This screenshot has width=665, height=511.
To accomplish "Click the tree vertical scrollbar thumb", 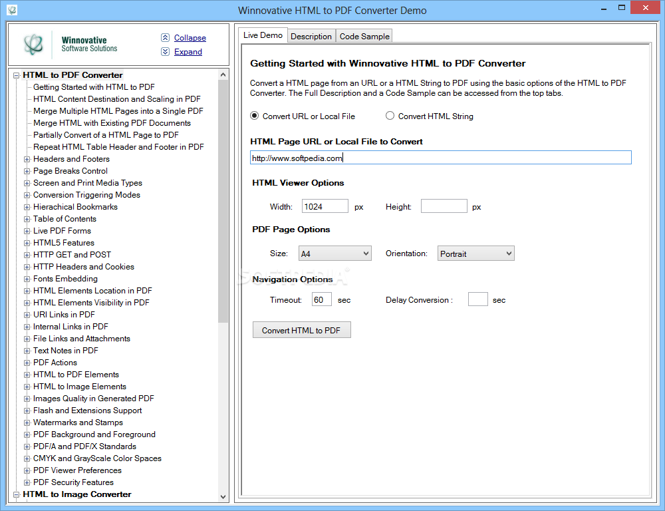I will click(x=223, y=201).
